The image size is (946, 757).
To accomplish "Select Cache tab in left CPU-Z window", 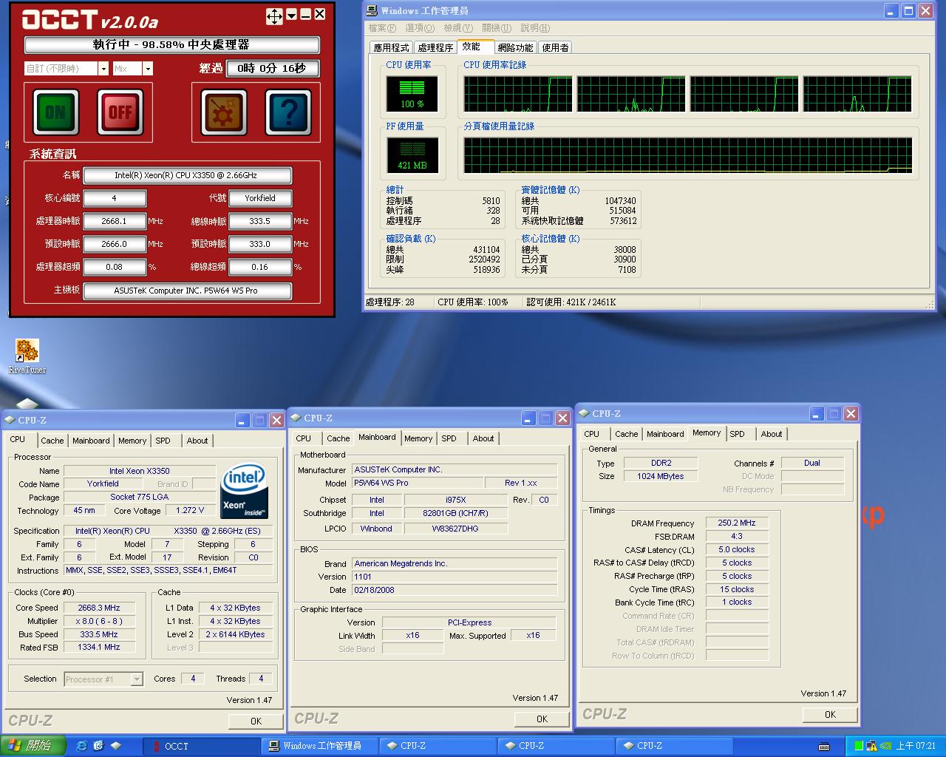I will tap(52, 441).
